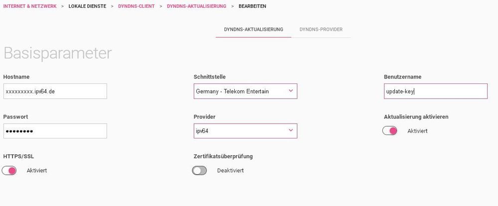Enable the Zertifikatsüberprüfung toggle
The width and height of the screenshot is (498, 206).
point(199,171)
